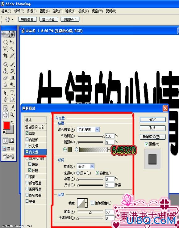Open the 影像 menu
Image resolution: width=179 pixels, height=228 pixels.
(32, 11)
